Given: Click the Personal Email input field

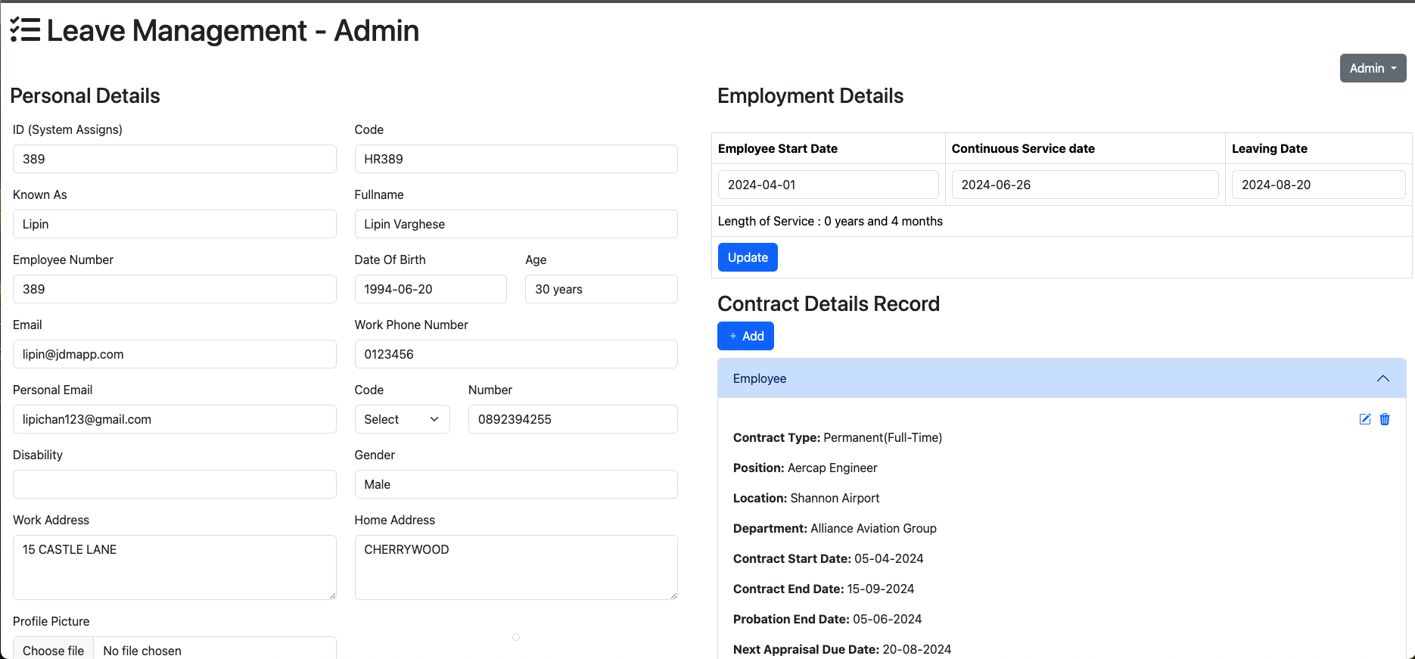Looking at the screenshot, I should point(174,419).
